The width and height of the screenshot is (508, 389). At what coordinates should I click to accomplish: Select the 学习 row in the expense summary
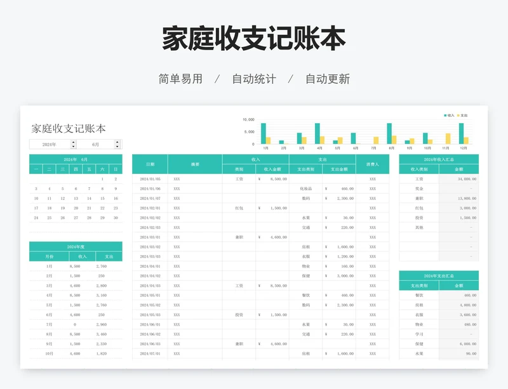(439, 334)
